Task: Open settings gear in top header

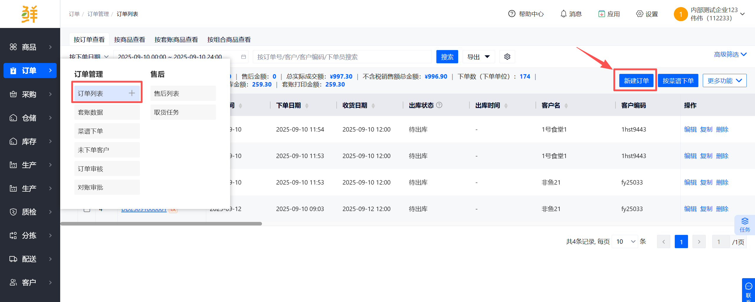Action: click(639, 14)
